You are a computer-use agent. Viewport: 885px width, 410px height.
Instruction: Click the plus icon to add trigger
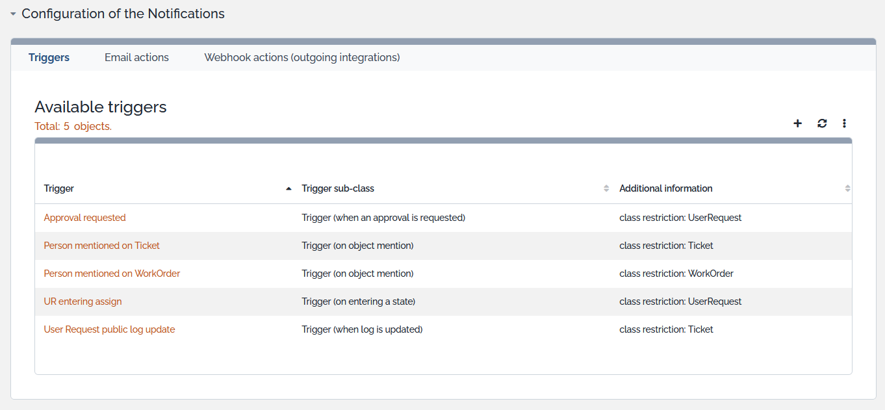pos(797,123)
